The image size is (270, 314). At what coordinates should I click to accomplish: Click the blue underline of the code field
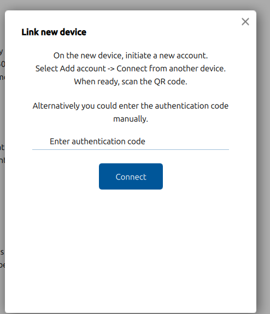(131, 149)
